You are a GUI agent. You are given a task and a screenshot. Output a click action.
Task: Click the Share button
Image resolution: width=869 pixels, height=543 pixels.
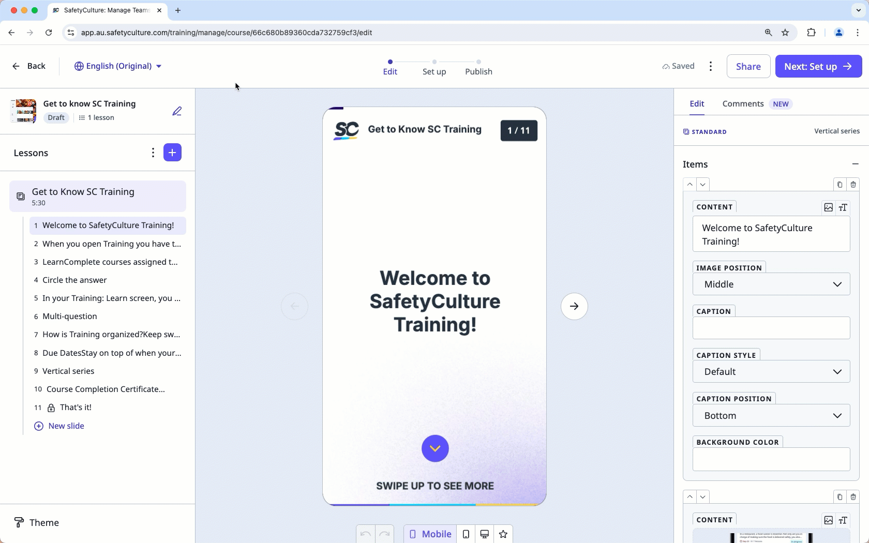748,66
